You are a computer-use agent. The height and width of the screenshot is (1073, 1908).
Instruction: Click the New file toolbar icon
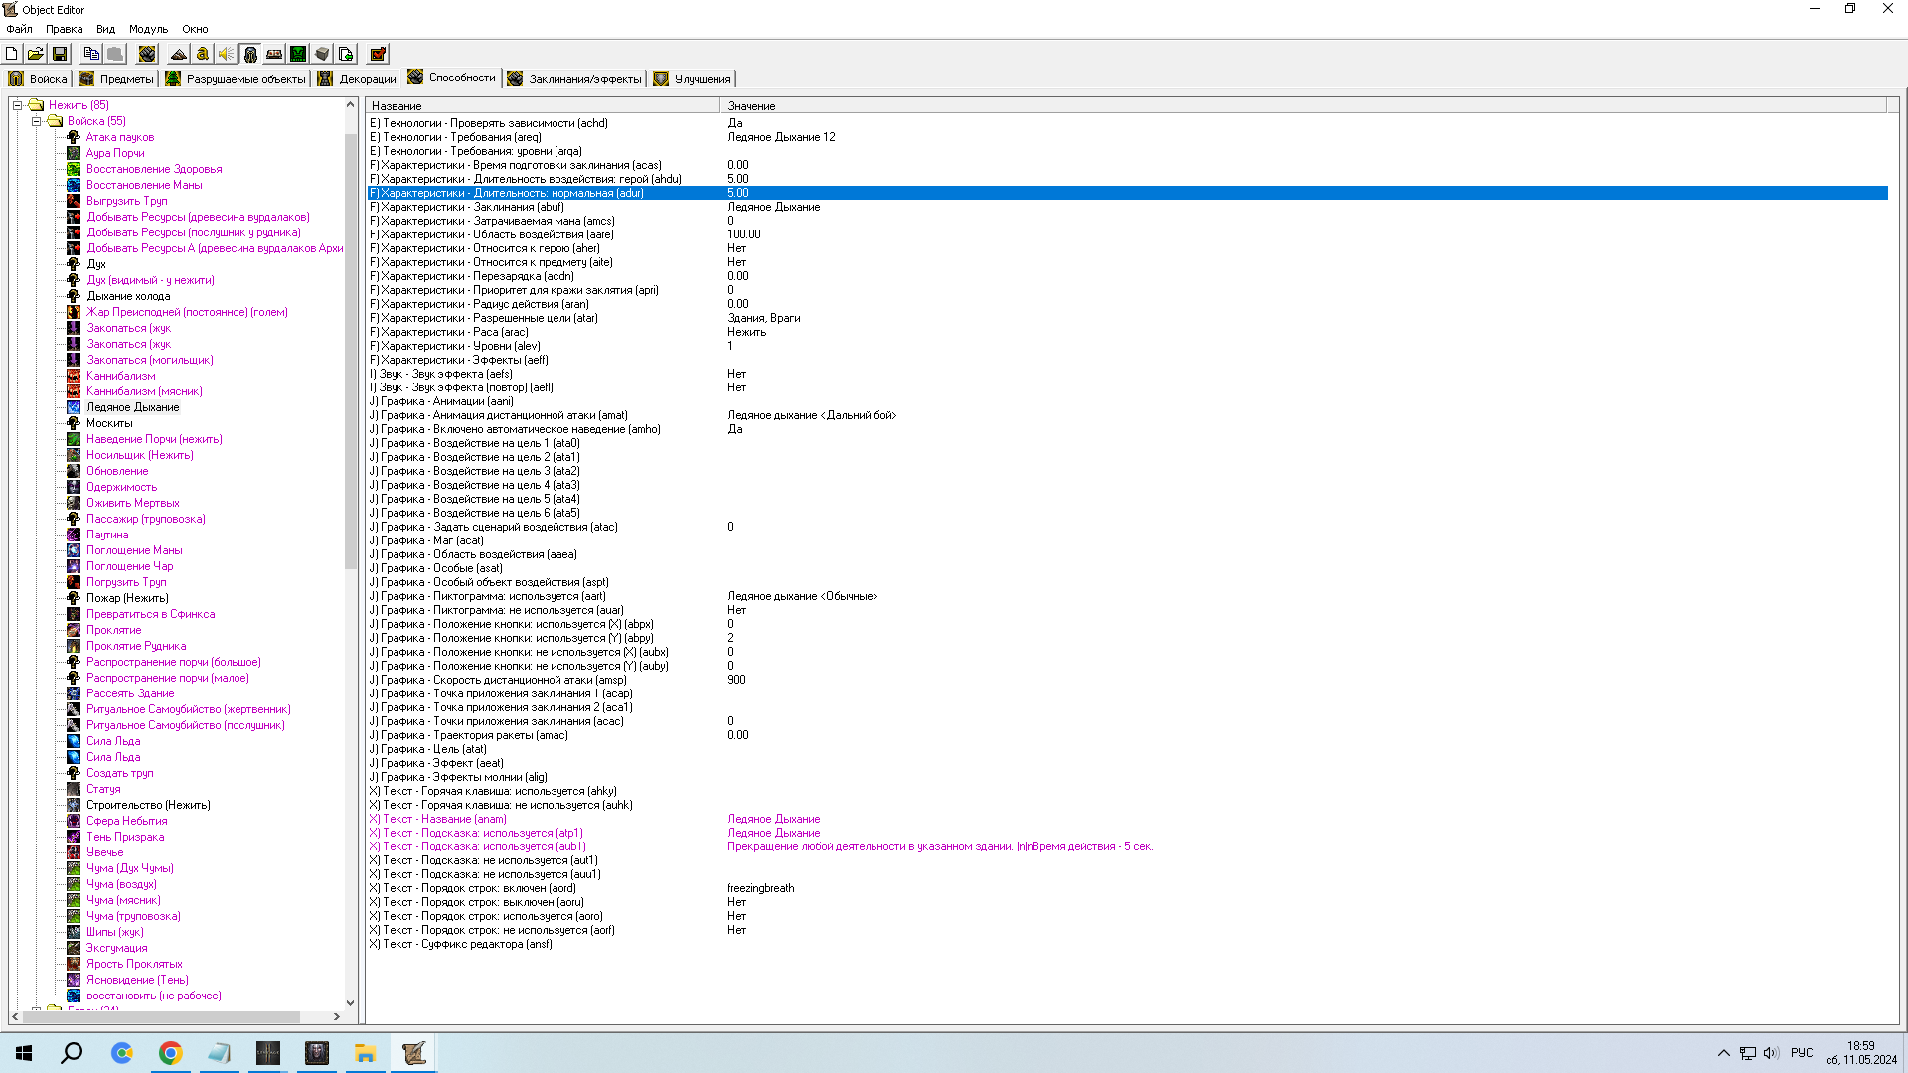[x=12, y=54]
